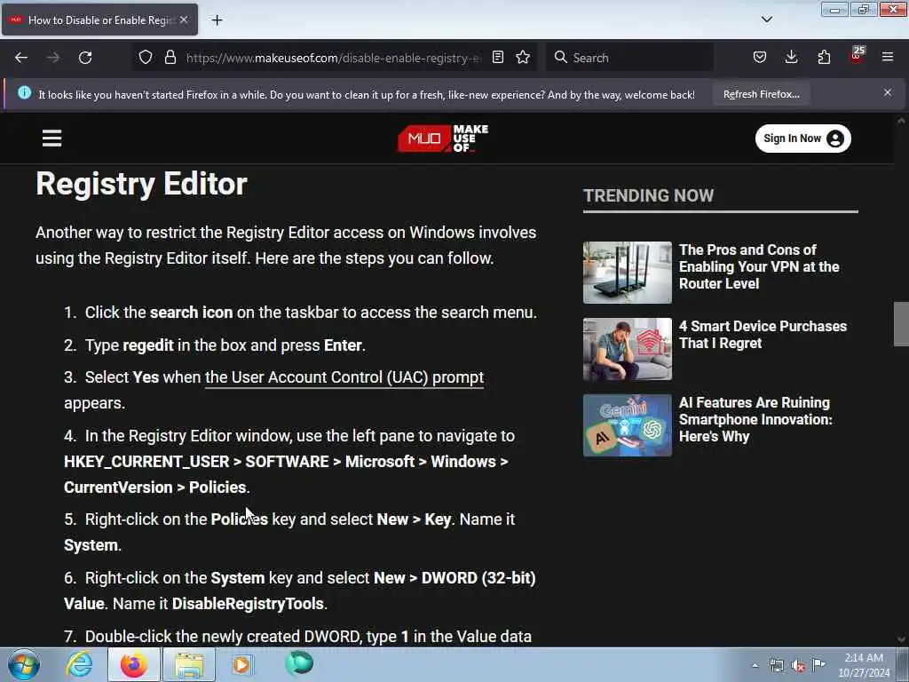This screenshot has width=909, height=682.
Task: Open the Extensions menu
Action: tap(824, 58)
